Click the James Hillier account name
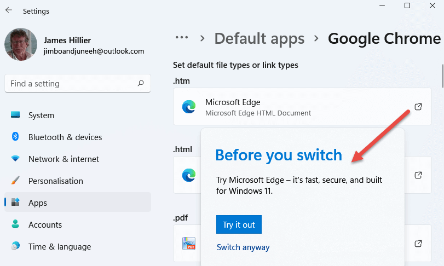 pyautogui.click(x=67, y=41)
